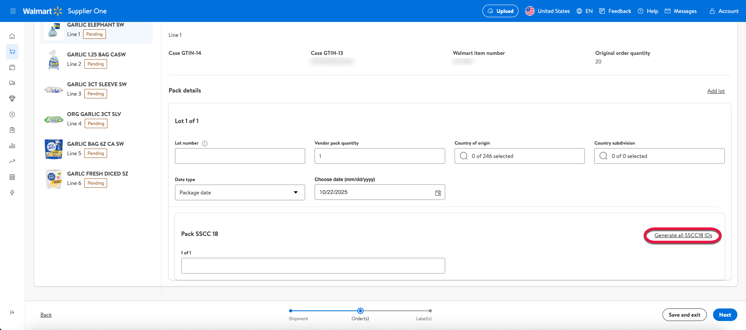Expand the collapsed sidebar with arrow icon
Image resolution: width=746 pixels, height=330 pixels.
[12, 312]
